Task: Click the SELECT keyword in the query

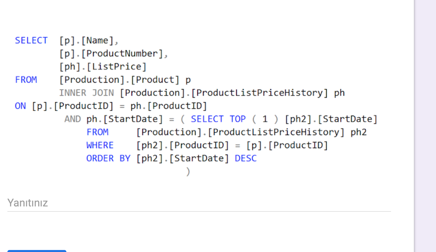Action: click(31, 40)
